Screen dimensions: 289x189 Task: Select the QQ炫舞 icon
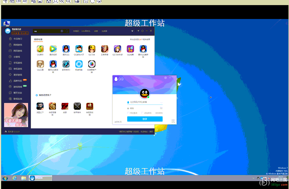(x=130, y=49)
